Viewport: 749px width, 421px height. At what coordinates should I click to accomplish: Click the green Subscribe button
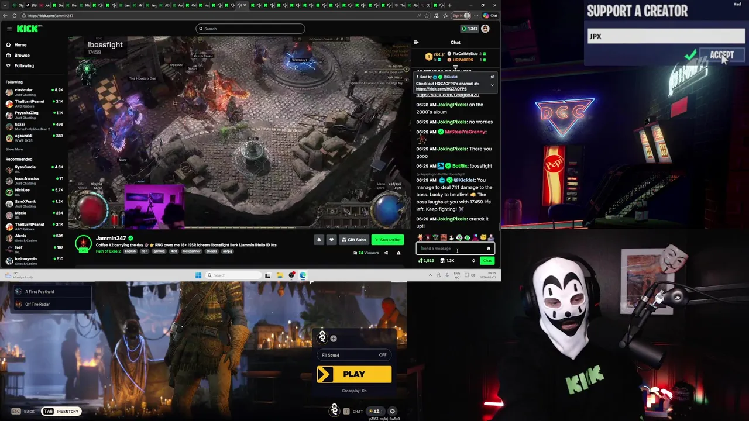click(x=387, y=240)
